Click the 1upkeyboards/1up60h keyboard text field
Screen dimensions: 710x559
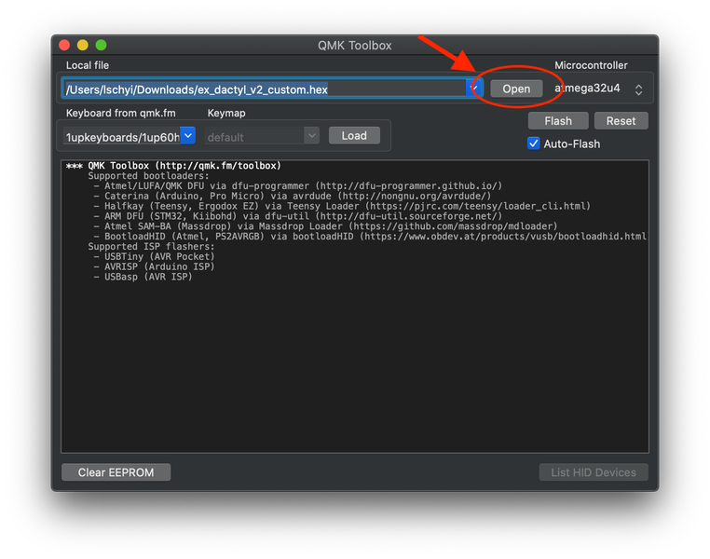(x=122, y=137)
